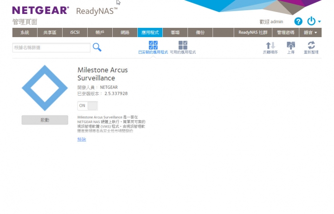Open the 語言 language dropdown

(x=310, y=32)
